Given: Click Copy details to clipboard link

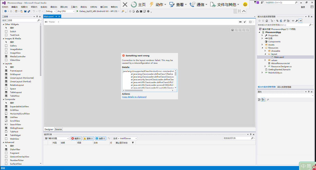Looking at the screenshot, I should (134, 97).
